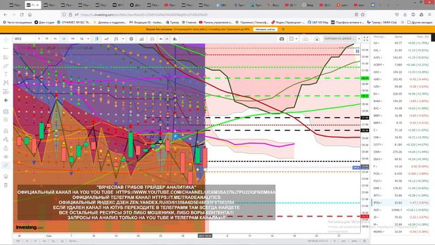This screenshot has width=435, height=245.
Task: Switch to the Вход browser tab
Action: (308, 5)
